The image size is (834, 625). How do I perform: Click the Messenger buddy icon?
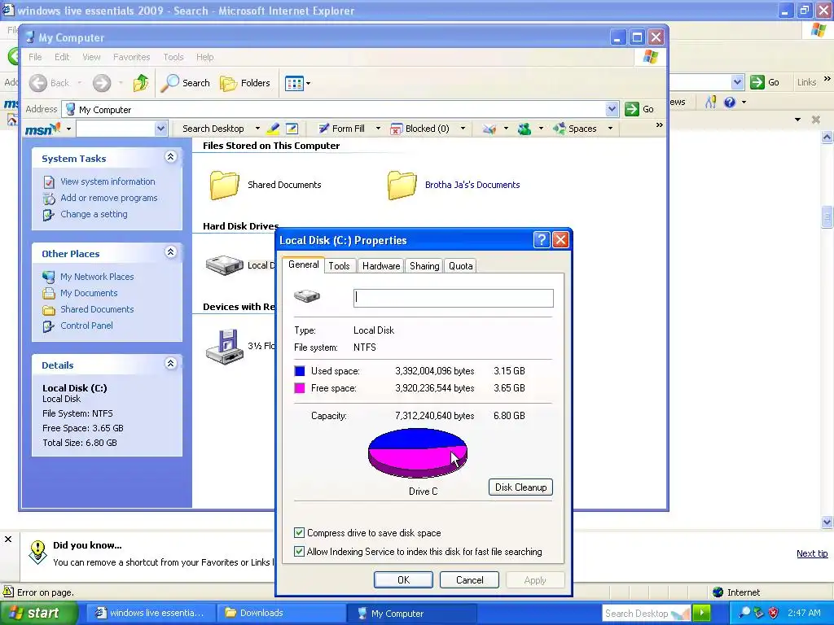[525, 129]
